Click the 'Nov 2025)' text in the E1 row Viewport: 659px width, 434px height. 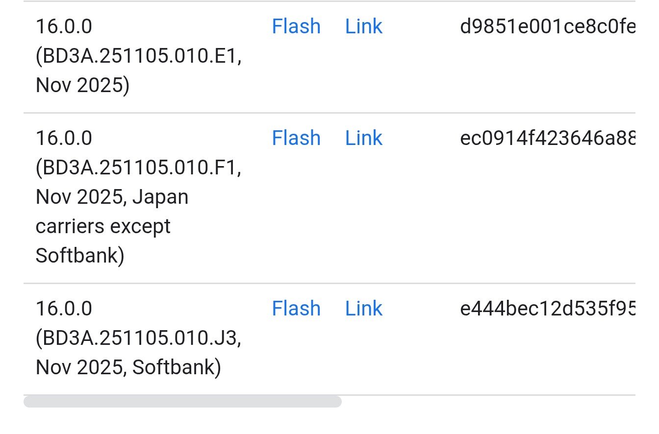(82, 85)
